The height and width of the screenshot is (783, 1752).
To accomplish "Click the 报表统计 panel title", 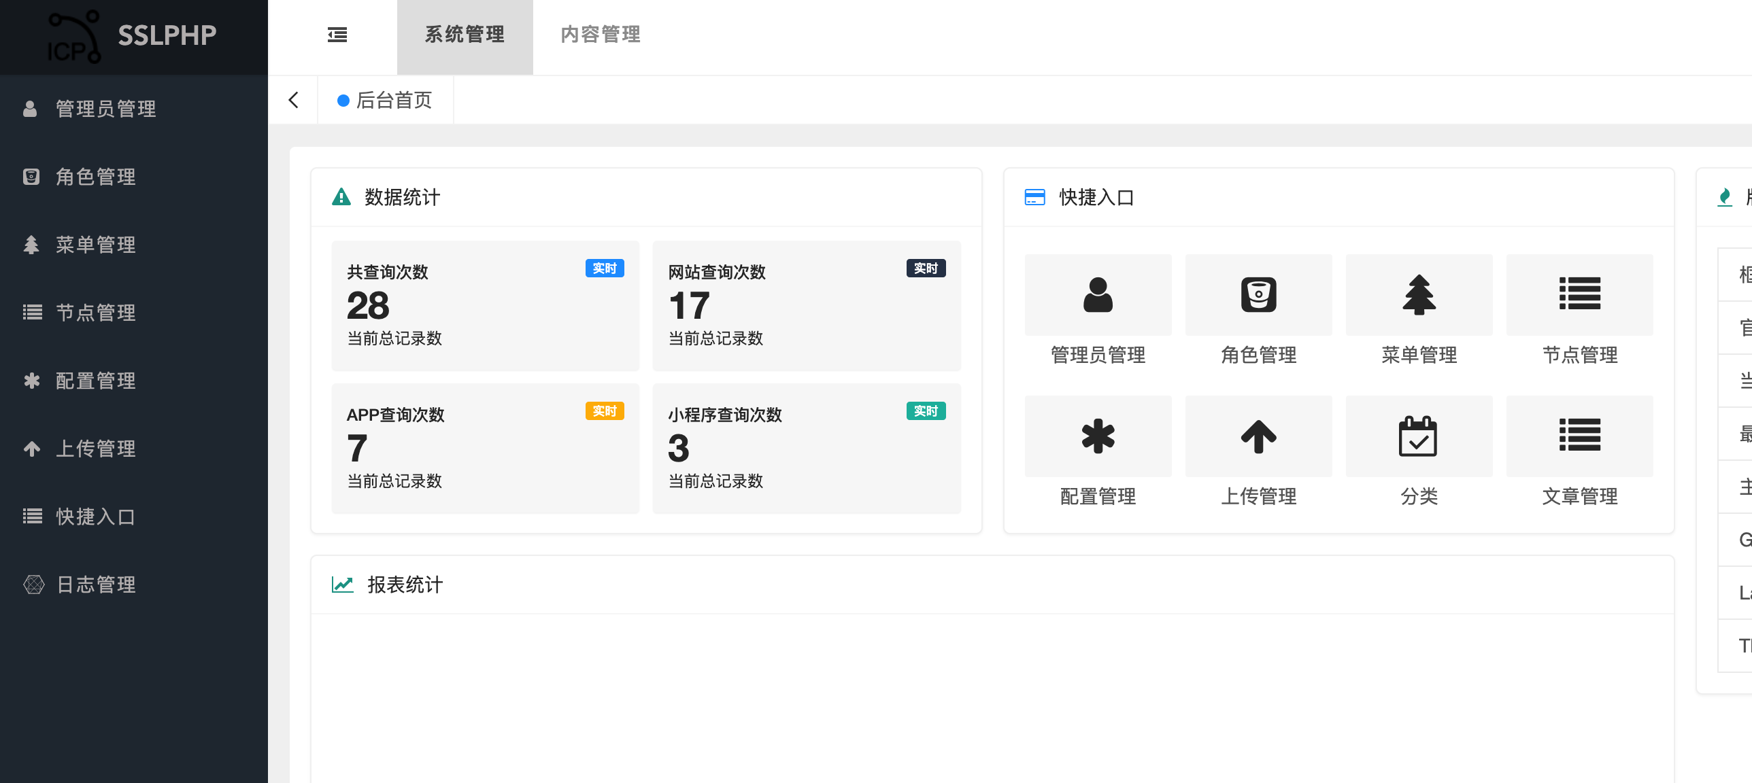I will tap(405, 585).
